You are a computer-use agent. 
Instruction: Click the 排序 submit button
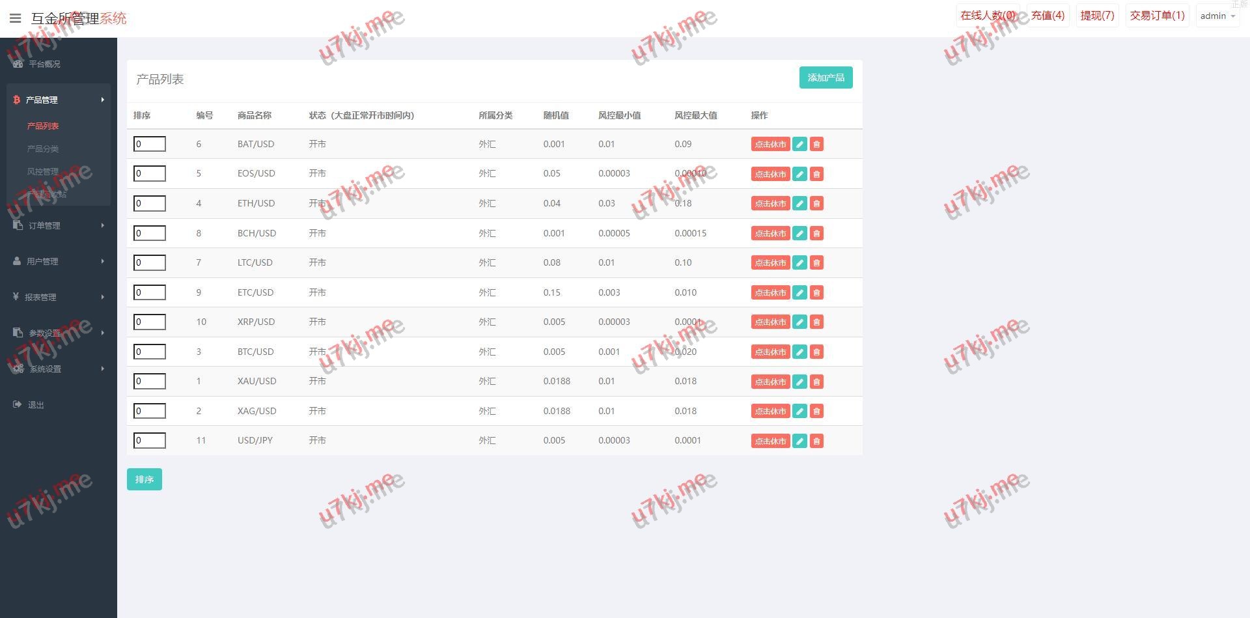point(144,479)
